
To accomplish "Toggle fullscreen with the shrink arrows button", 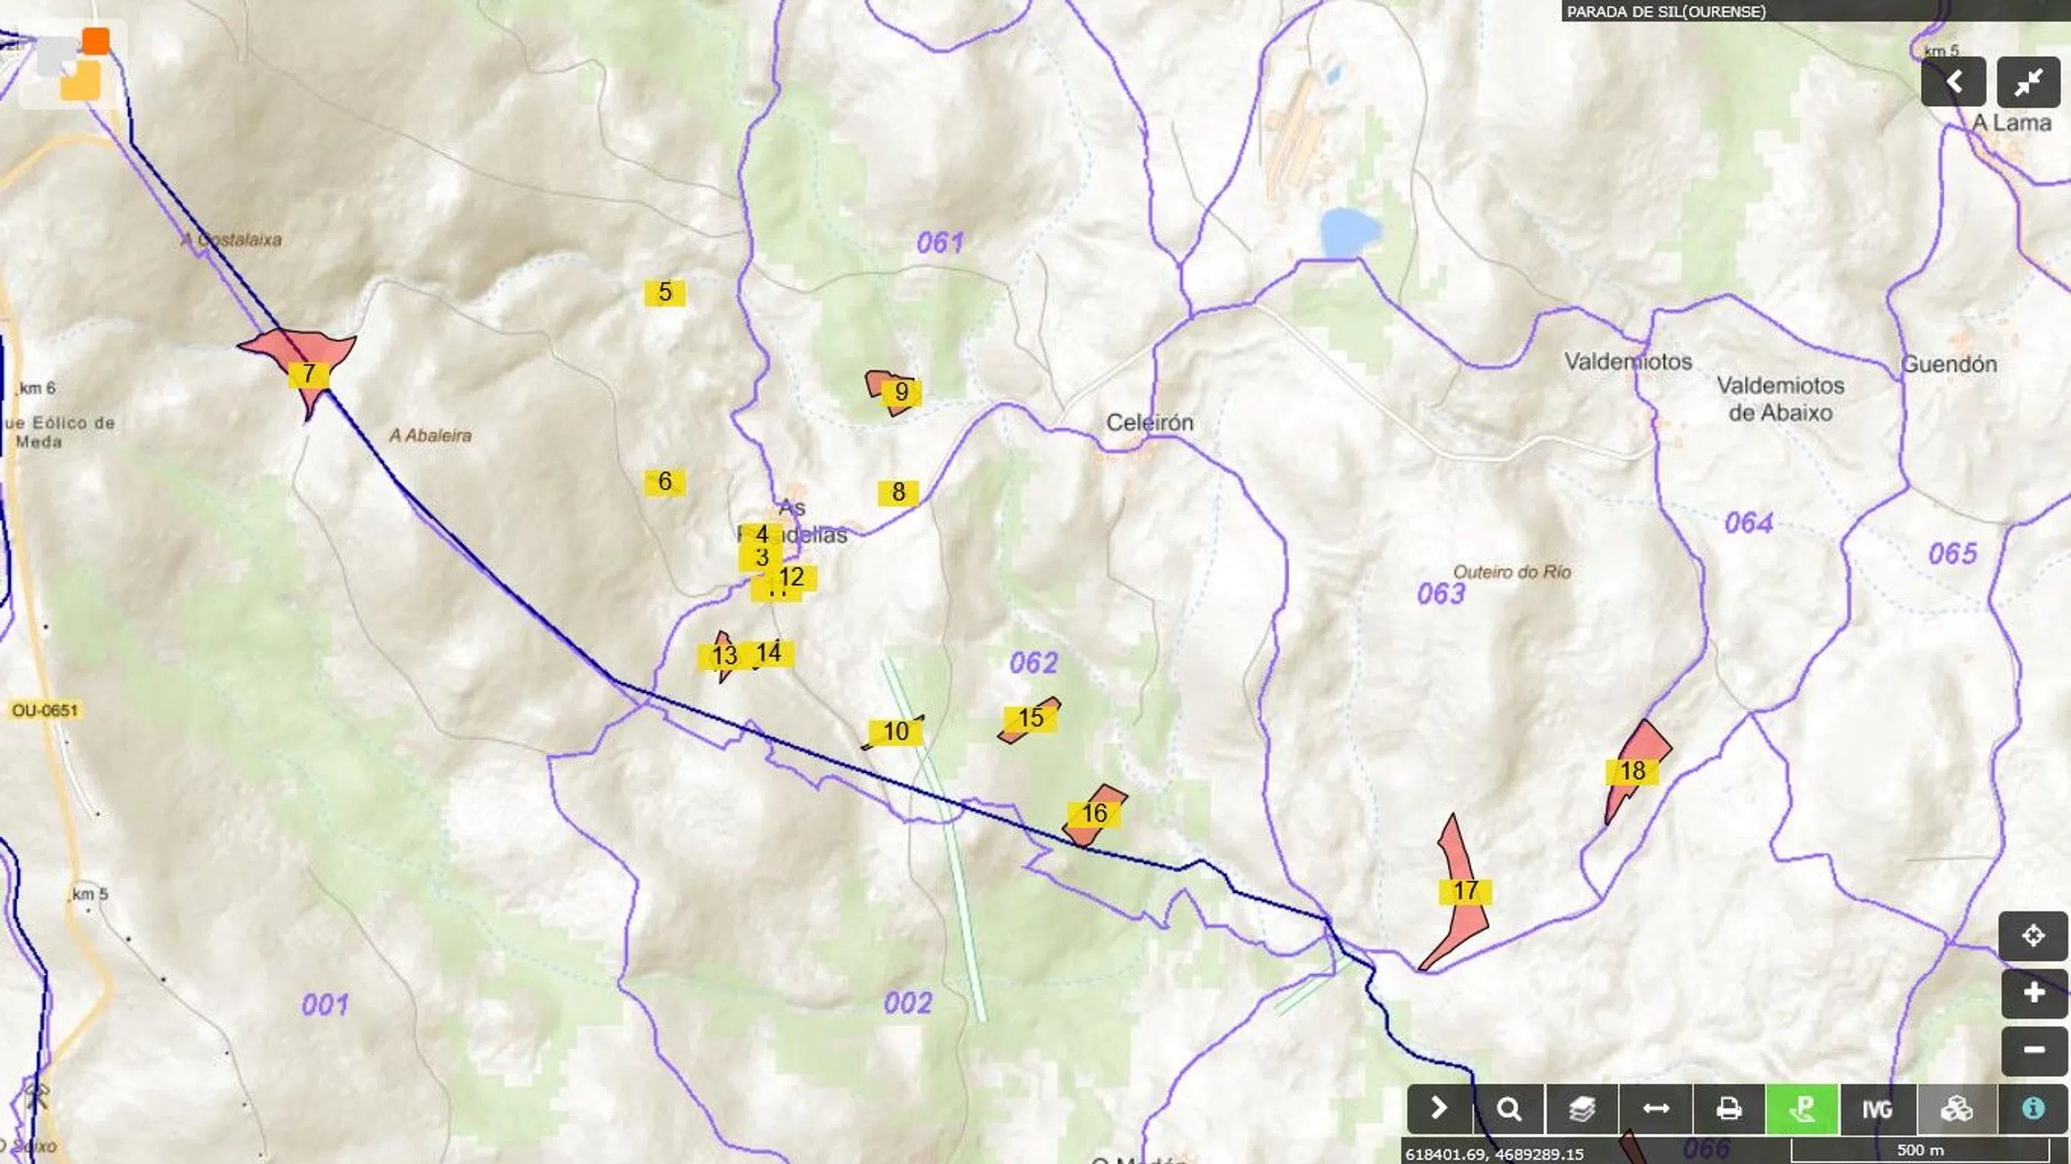I will coord(2028,81).
